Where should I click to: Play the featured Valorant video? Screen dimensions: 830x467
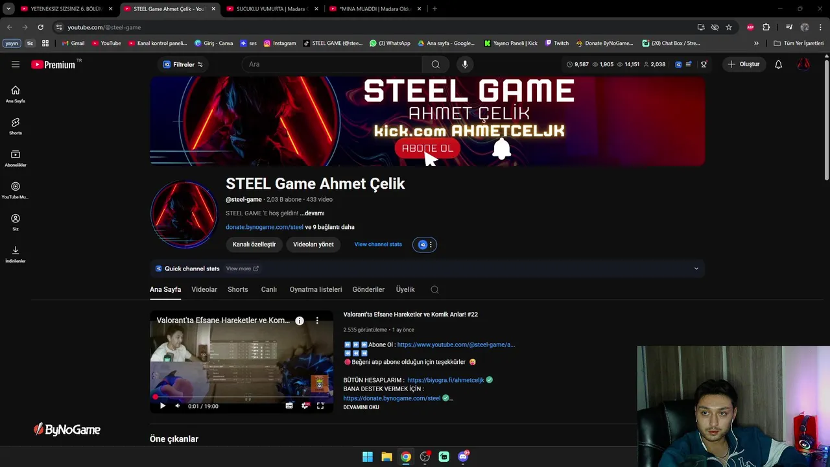click(162, 406)
